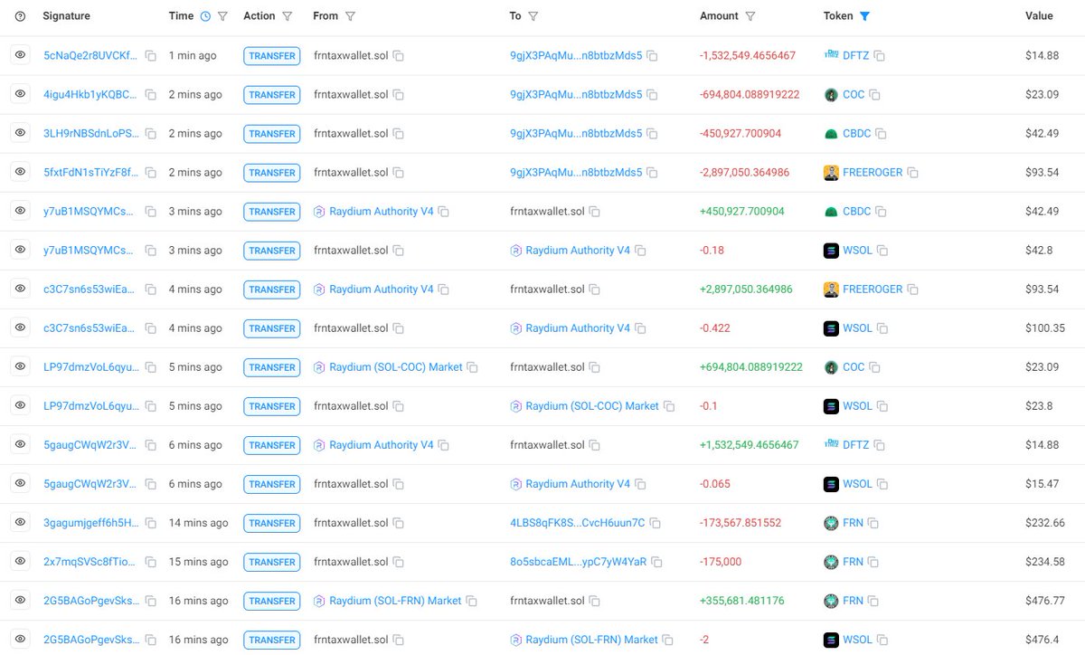Toggle eye icon for 5cNaQe2r8UVCKf row

pyautogui.click(x=20, y=56)
